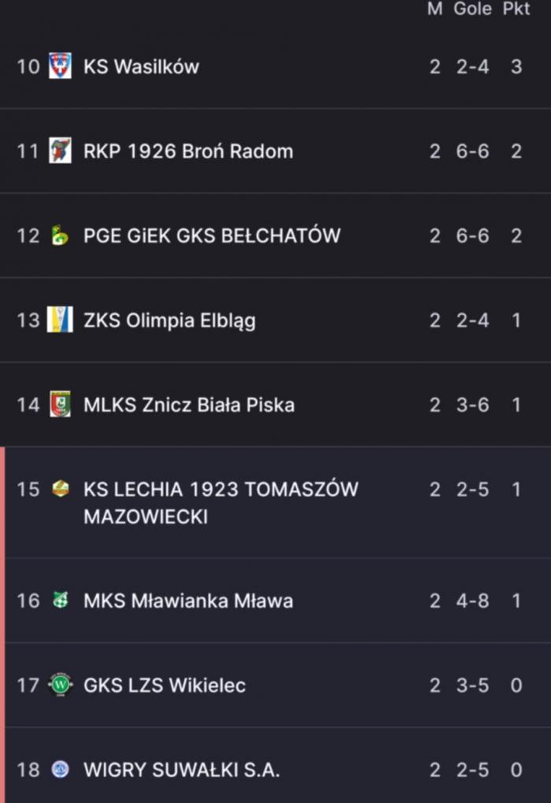The height and width of the screenshot is (803, 551).
Task: Open the KS Wasilków team page
Action: tap(141, 66)
